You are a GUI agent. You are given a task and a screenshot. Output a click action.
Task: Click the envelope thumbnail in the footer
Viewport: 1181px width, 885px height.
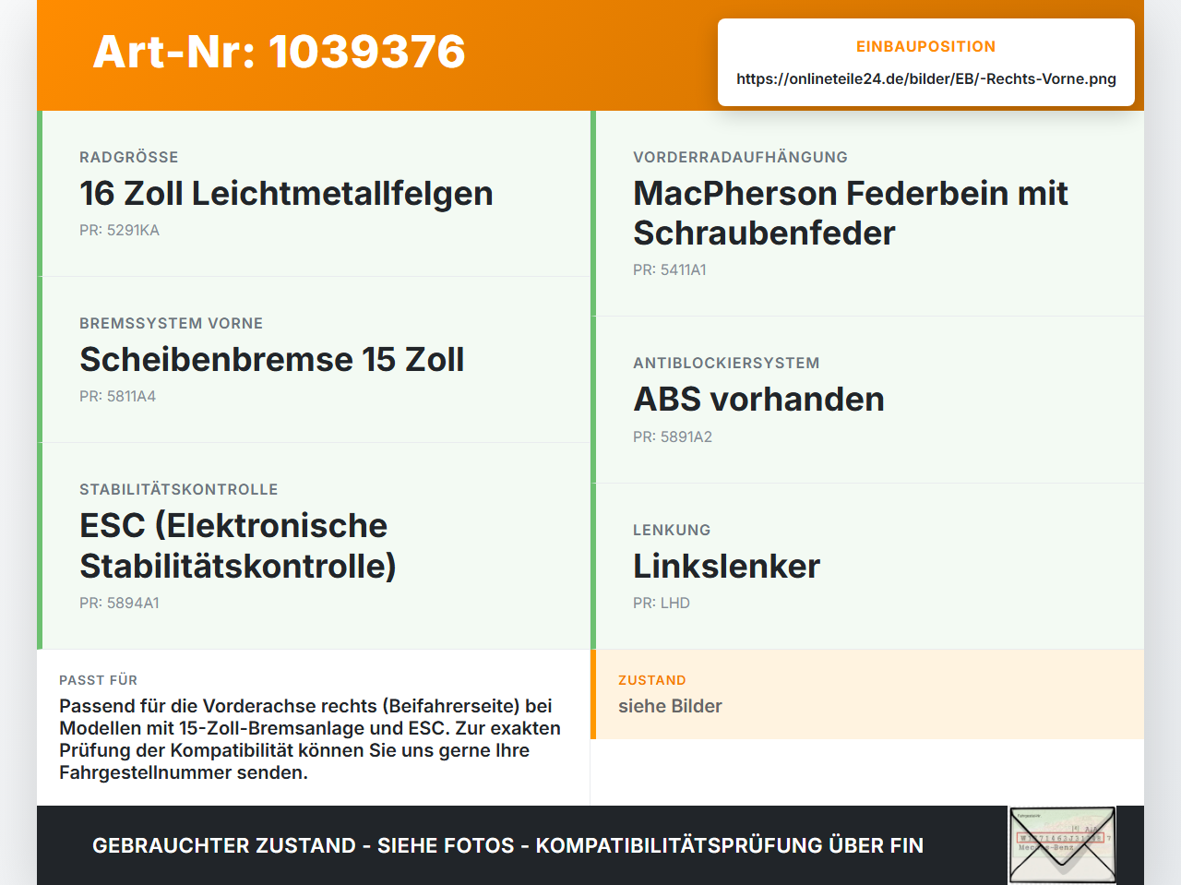1062,845
